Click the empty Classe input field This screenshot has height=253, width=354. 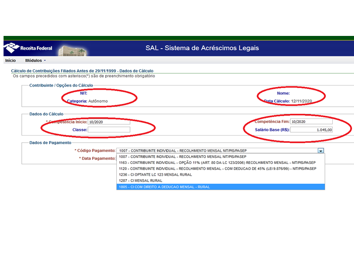(109, 130)
